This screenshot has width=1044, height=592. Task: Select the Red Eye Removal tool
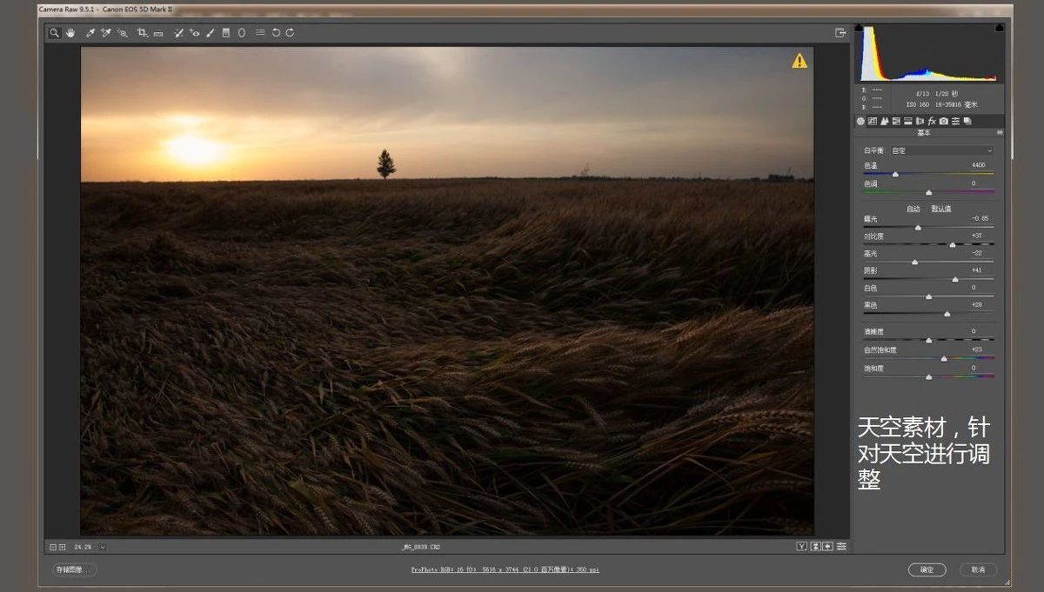195,33
